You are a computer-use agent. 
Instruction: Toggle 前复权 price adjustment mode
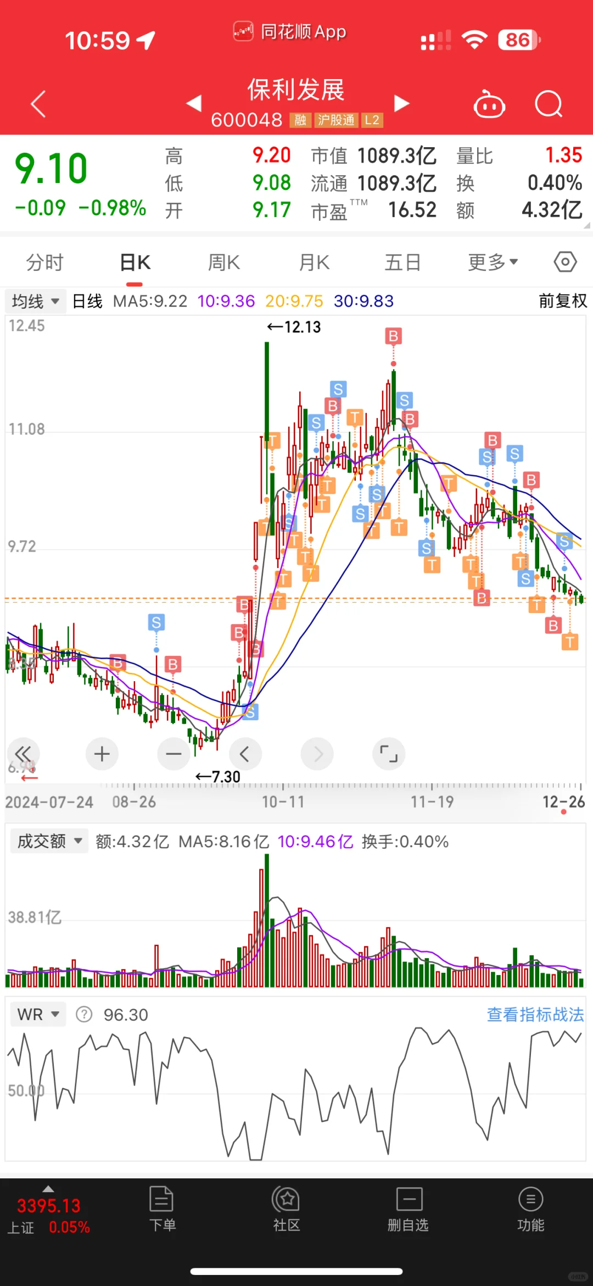click(562, 301)
